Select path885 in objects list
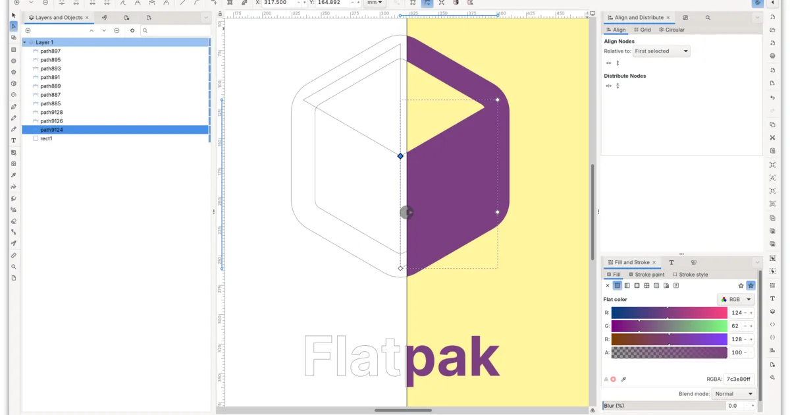Screen dimensions: 790x415 coord(51,103)
